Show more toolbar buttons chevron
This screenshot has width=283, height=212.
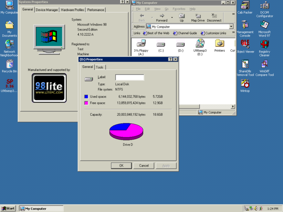click(x=233, y=14)
